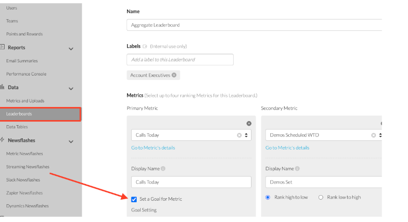Open Points and Rewards page
408x222 pixels.
tap(24, 34)
